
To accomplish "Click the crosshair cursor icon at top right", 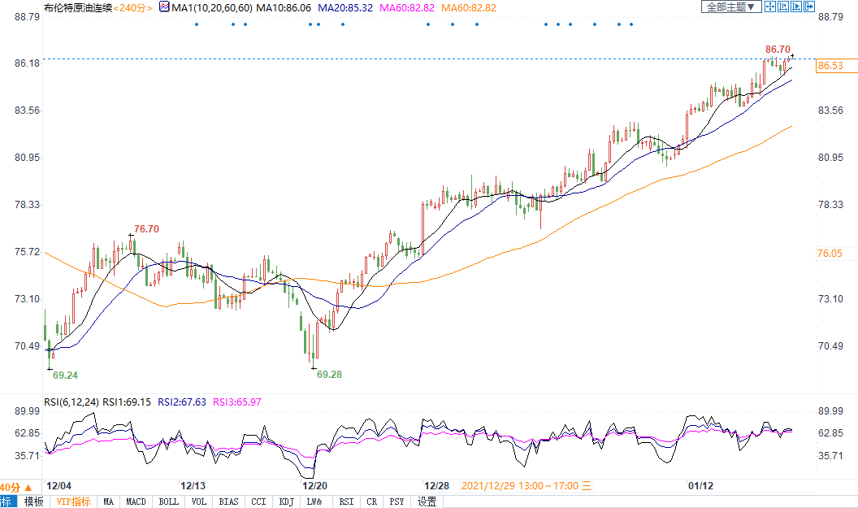I will (x=771, y=7).
